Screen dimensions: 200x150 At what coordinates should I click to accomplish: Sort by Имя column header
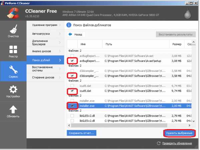click(90, 44)
